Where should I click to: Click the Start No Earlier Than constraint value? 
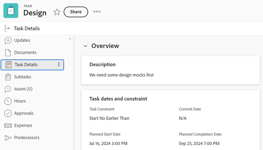(x=109, y=118)
